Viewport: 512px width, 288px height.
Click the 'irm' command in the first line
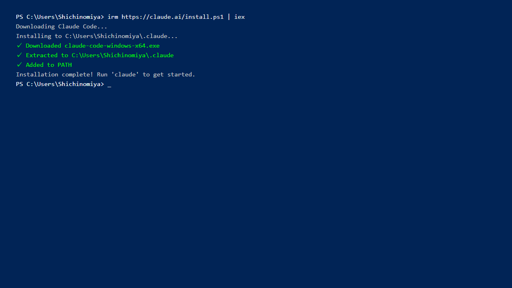click(x=113, y=17)
